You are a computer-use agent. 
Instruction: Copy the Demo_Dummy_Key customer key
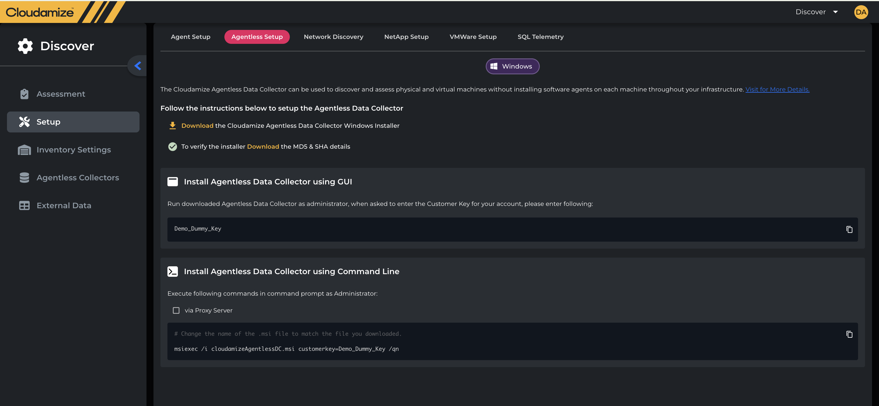point(849,229)
